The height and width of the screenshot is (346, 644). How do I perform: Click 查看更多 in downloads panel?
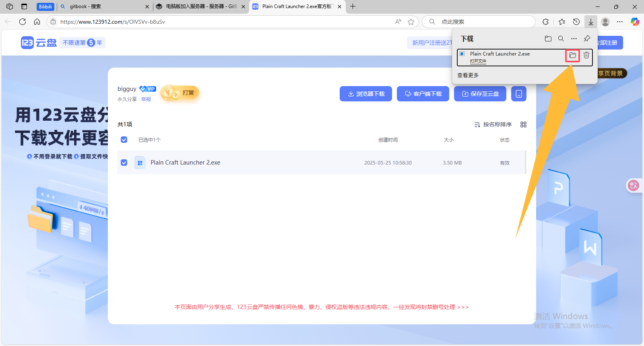468,75
